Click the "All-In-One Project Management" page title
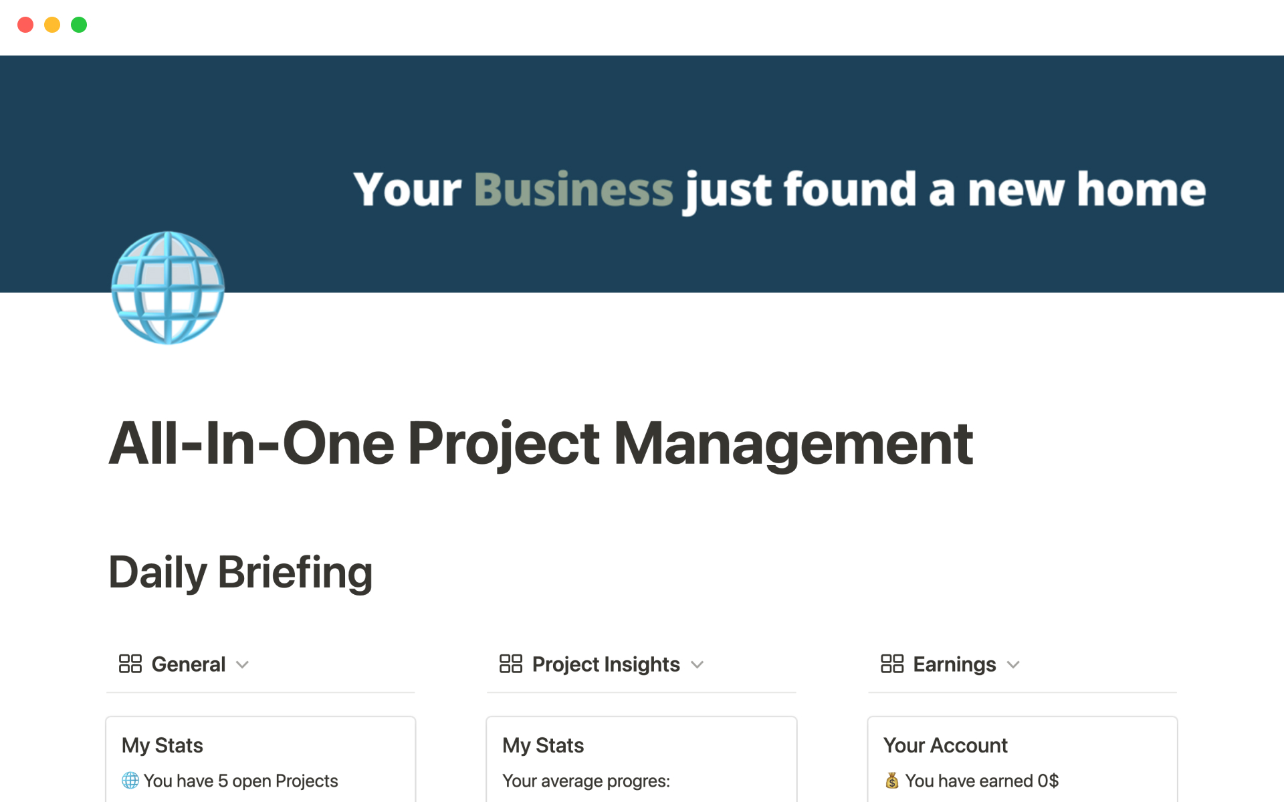 point(540,443)
